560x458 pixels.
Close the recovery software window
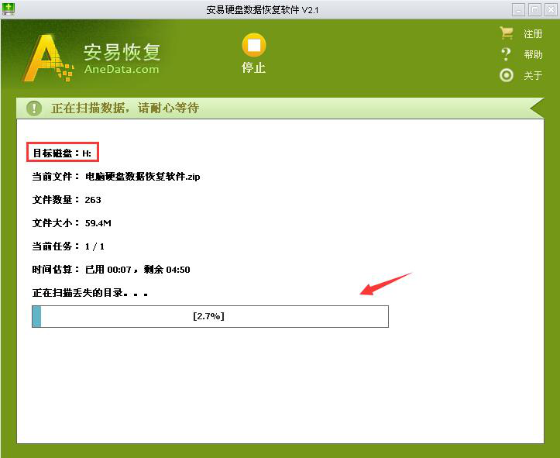pos(551,9)
